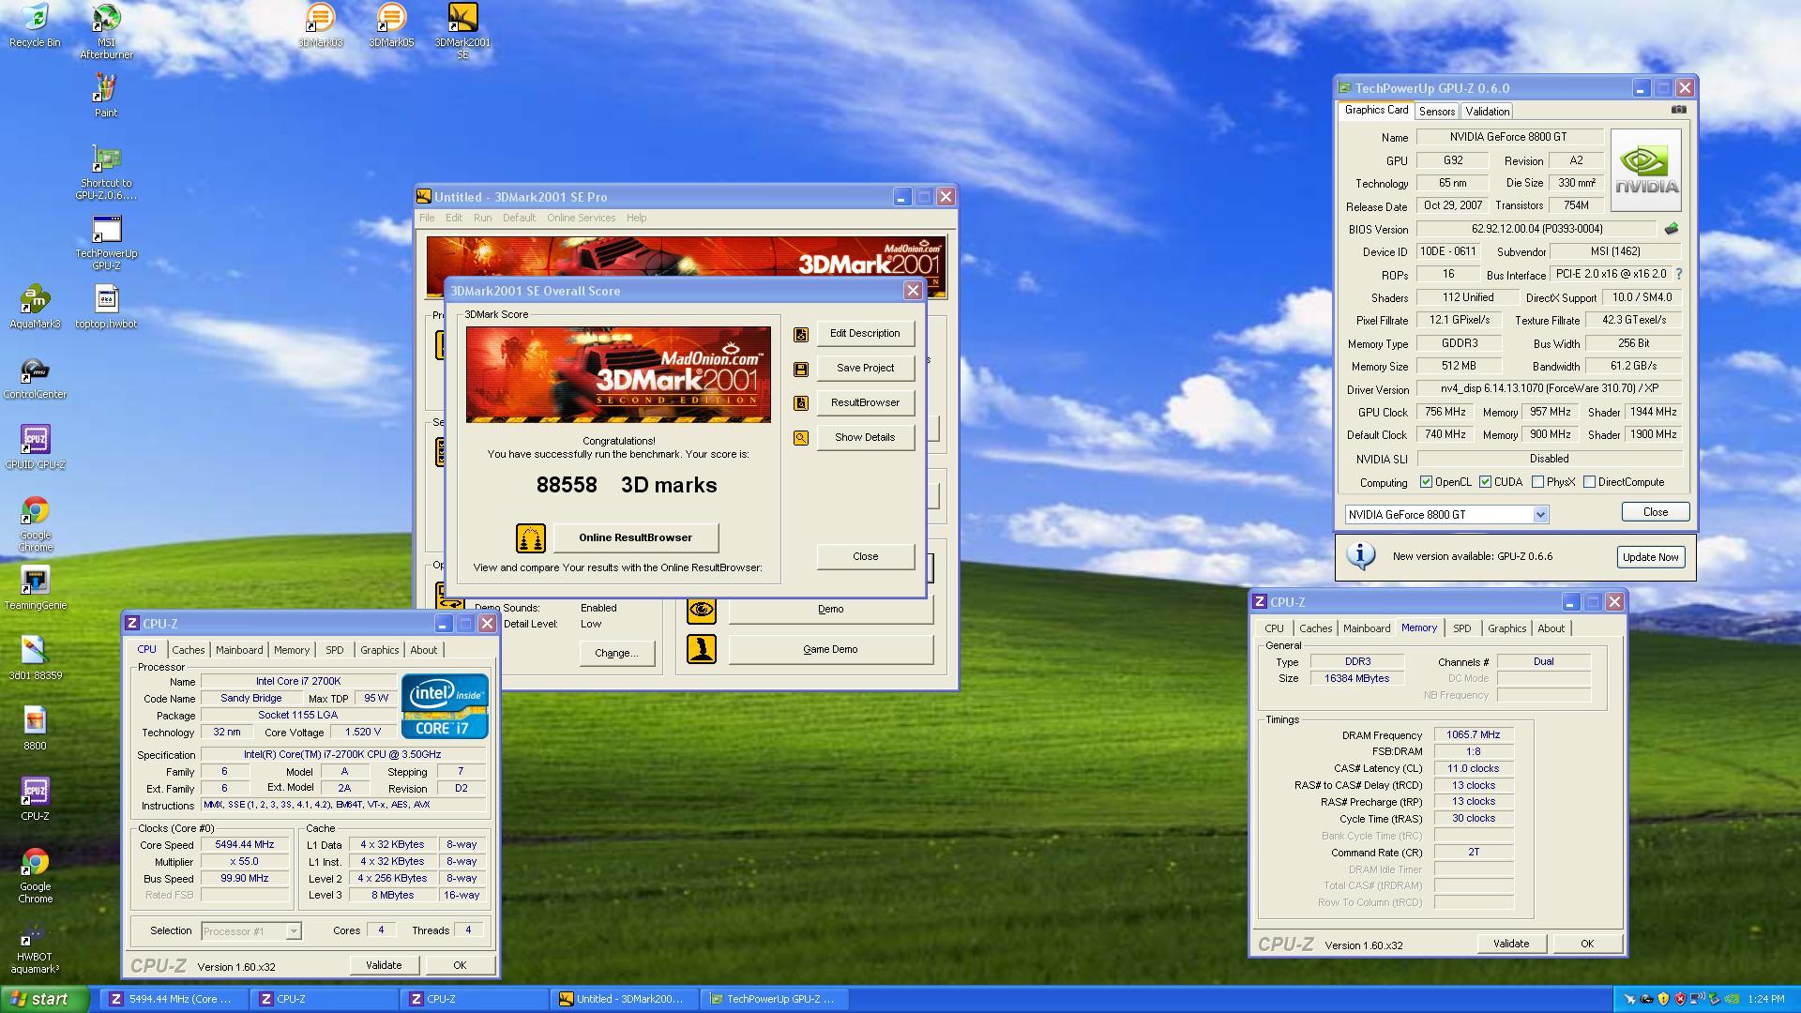
Task: Open Mainboard tab in left CPU-Z window
Action: 239,650
